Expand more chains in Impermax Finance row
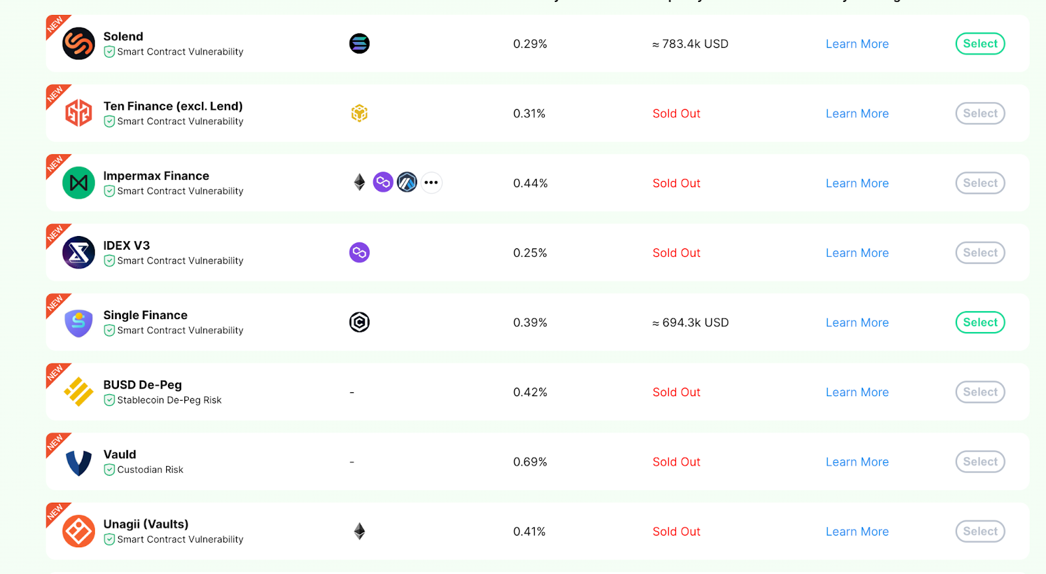 pos(431,182)
